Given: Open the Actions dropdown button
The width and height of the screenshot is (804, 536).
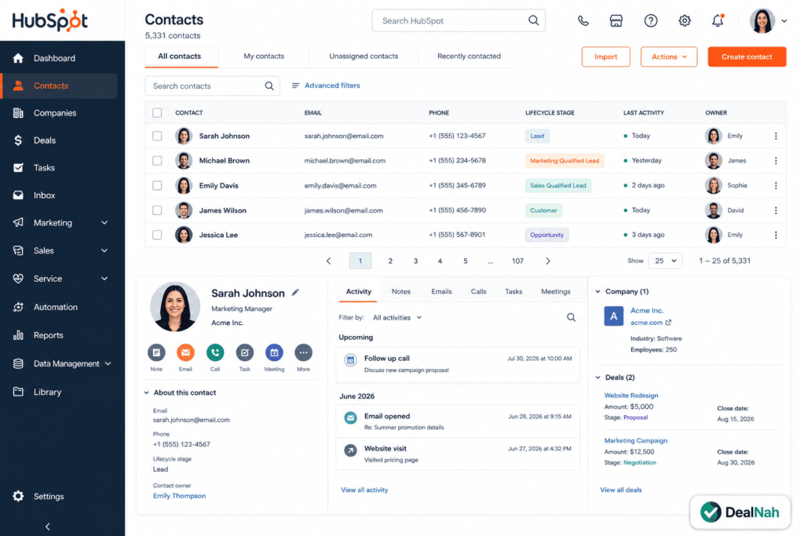Looking at the screenshot, I should tap(669, 57).
